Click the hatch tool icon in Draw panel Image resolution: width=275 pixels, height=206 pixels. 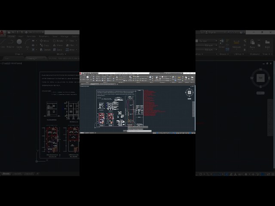point(33,50)
